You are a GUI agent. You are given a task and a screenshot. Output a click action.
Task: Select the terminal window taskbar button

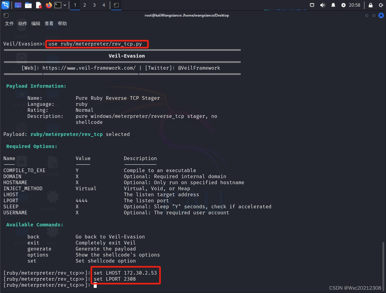tap(116, 5)
